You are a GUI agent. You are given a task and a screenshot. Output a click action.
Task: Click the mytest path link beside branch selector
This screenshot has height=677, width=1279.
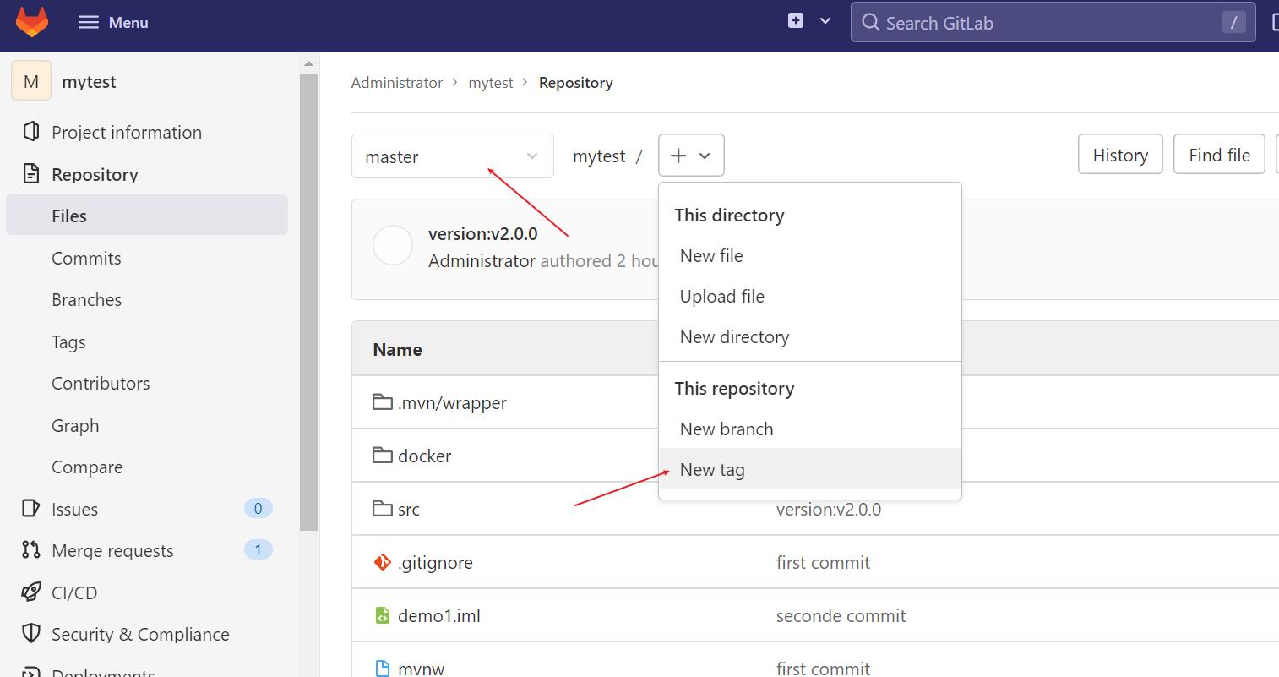click(599, 156)
